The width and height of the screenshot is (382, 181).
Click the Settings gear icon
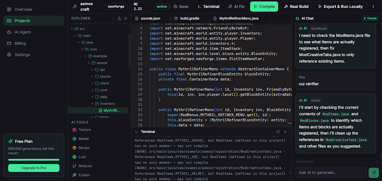point(9,55)
